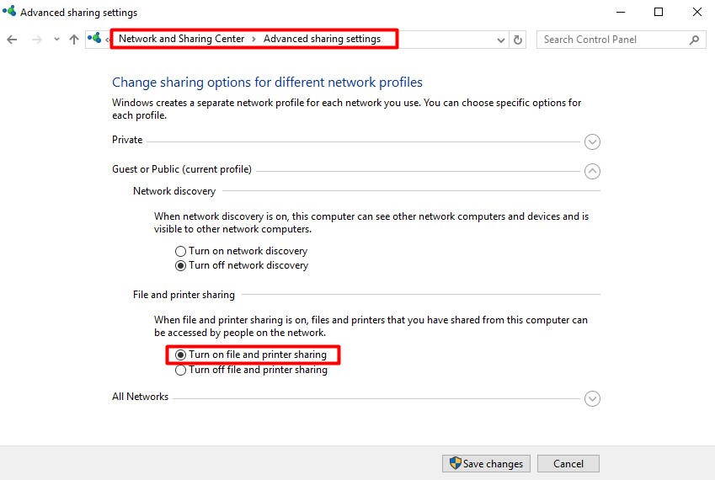Expand the Private profile section

[x=592, y=141]
